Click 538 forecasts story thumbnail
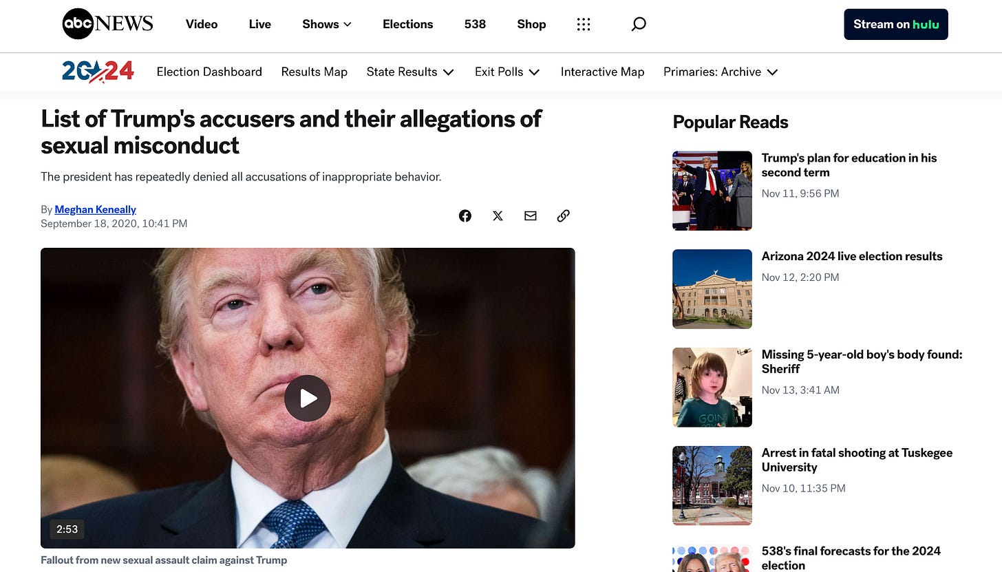The height and width of the screenshot is (572, 1002). click(712, 558)
